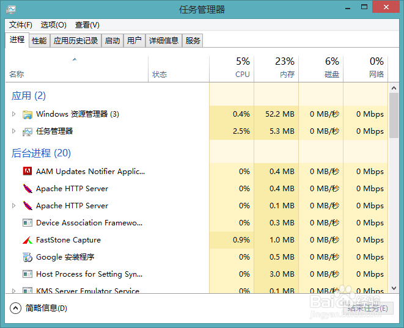The height and width of the screenshot is (328, 404).
Task: Open the 文件(F) menu
Action: [21, 25]
